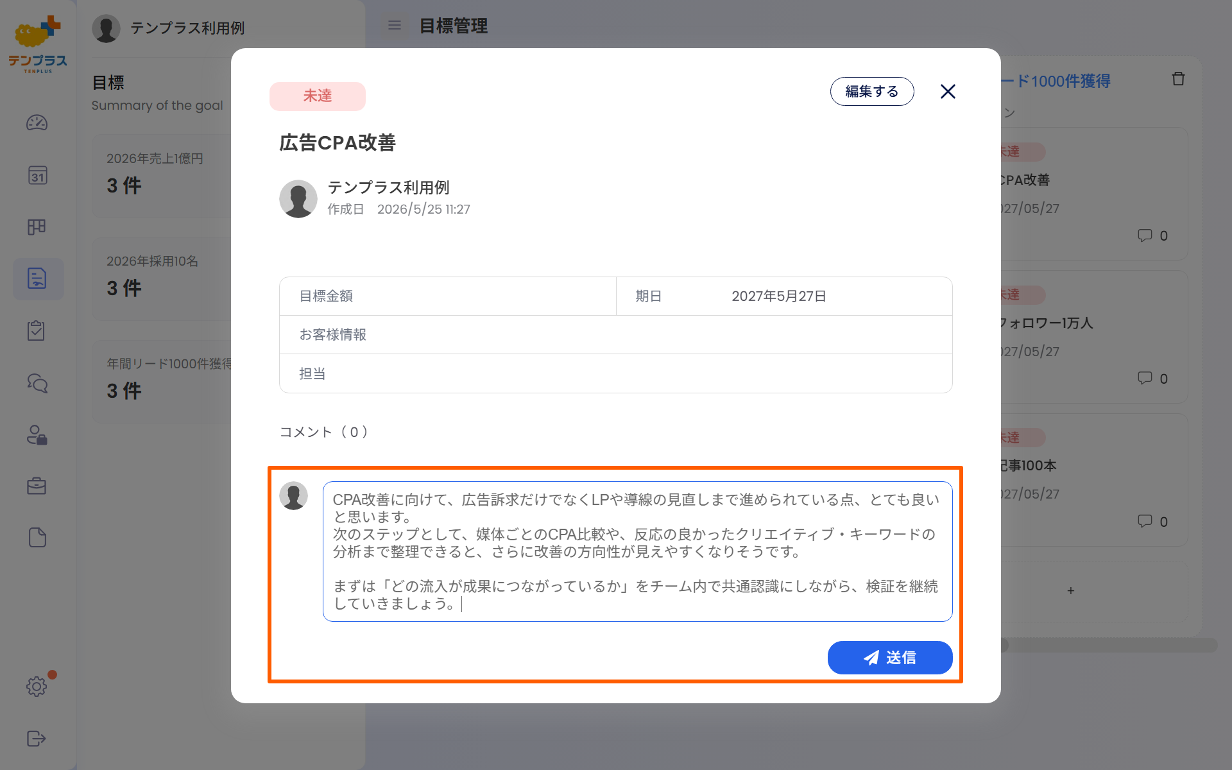The width and height of the screenshot is (1232, 770).
Task: Select the 年間リード1000件獲得 goal summary card
Action: coord(162,381)
